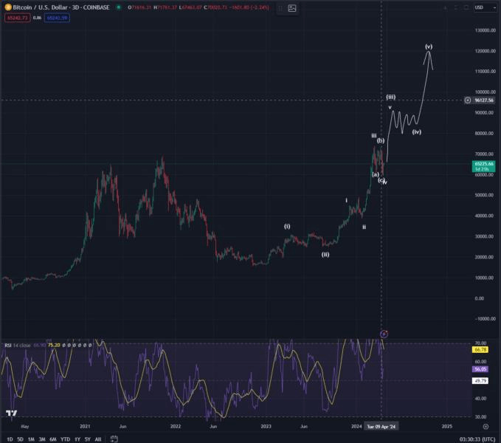This screenshot has width=501, height=443.
Task: Open the Bitcoin / U.S. Dollar symbol title
Action: coord(61,7)
